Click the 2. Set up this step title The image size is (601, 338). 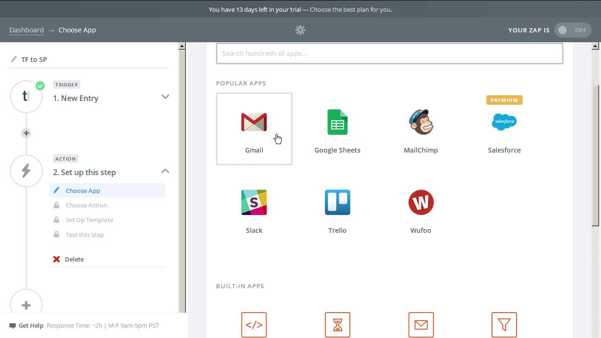(x=85, y=172)
